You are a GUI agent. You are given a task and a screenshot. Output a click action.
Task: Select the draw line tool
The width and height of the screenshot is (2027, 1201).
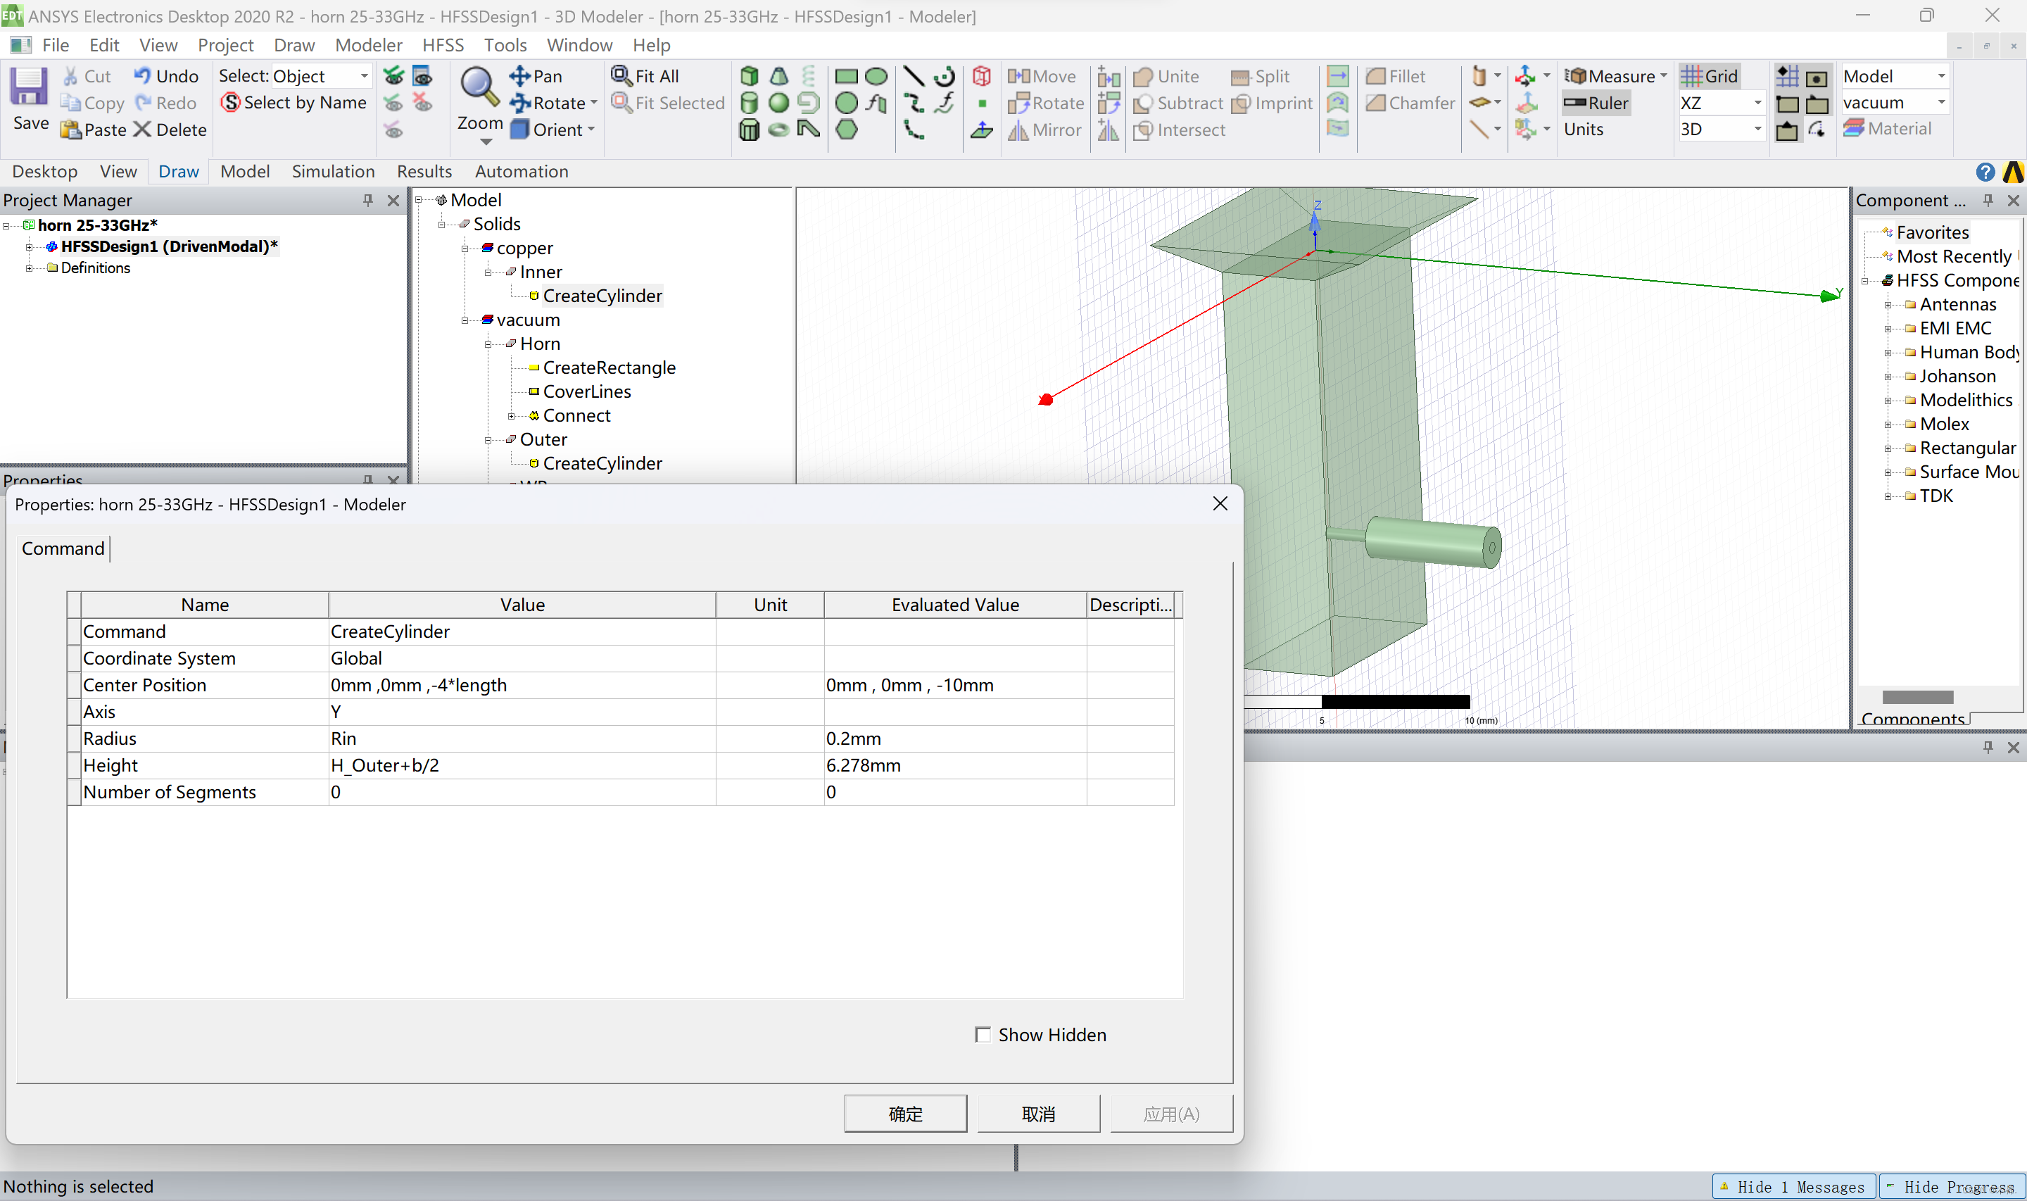913,76
